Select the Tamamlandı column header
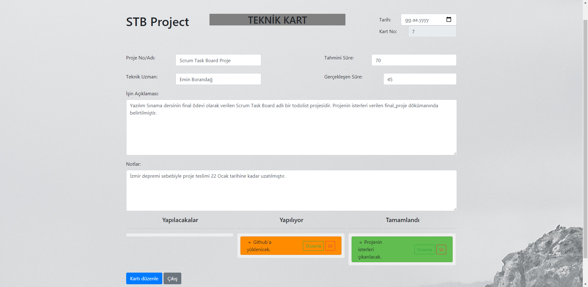588x287 pixels. click(x=402, y=220)
